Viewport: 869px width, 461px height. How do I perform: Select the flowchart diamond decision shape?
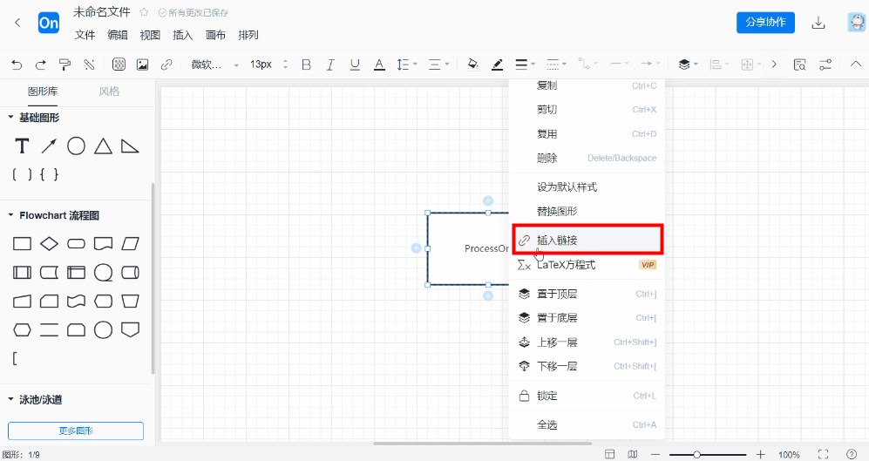pyautogui.click(x=49, y=243)
